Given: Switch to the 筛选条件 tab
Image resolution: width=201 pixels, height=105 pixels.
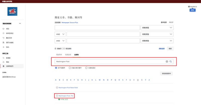Looking at the screenshot, I should coord(59,55).
